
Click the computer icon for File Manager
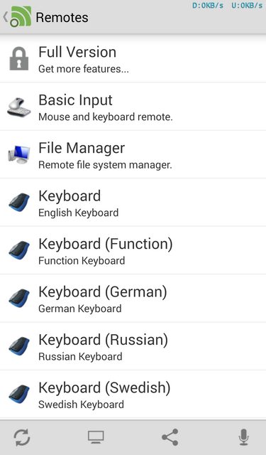click(19, 154)
